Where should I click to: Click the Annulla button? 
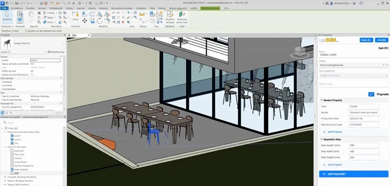(x=381, y=40)
